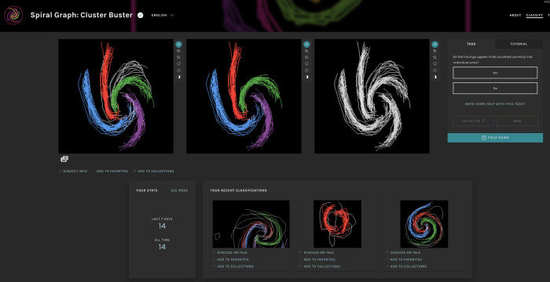The image size is (550, 282).
Task: Open the Field Guide button
Action: [495, 138]
